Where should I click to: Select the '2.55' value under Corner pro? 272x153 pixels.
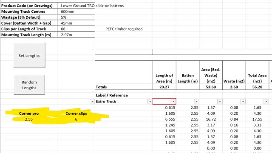pyautogui.click(x=29, y=119)
